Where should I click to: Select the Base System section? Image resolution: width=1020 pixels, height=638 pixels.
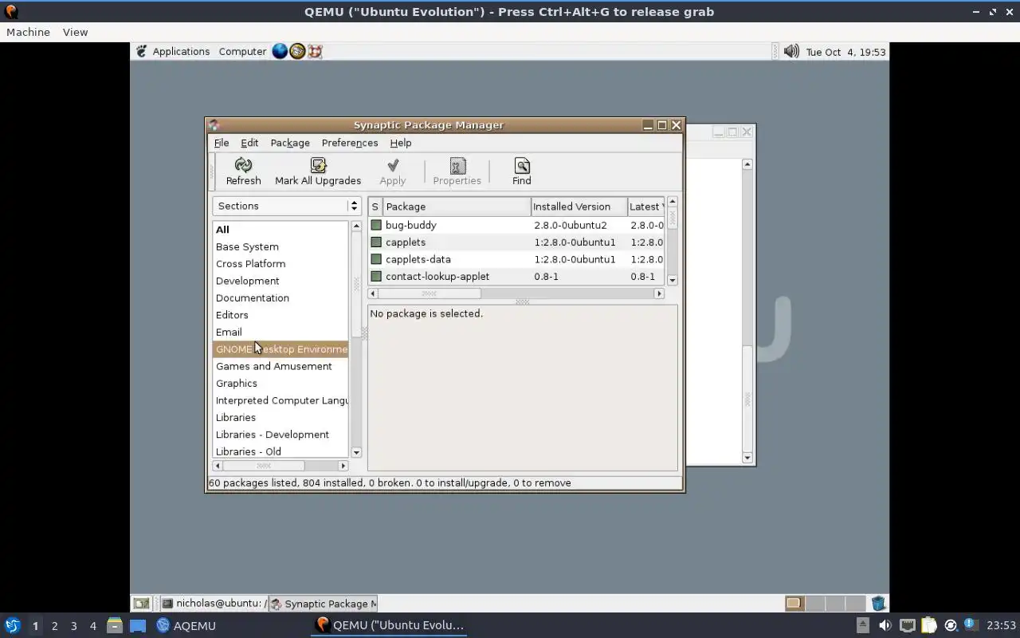280,246
